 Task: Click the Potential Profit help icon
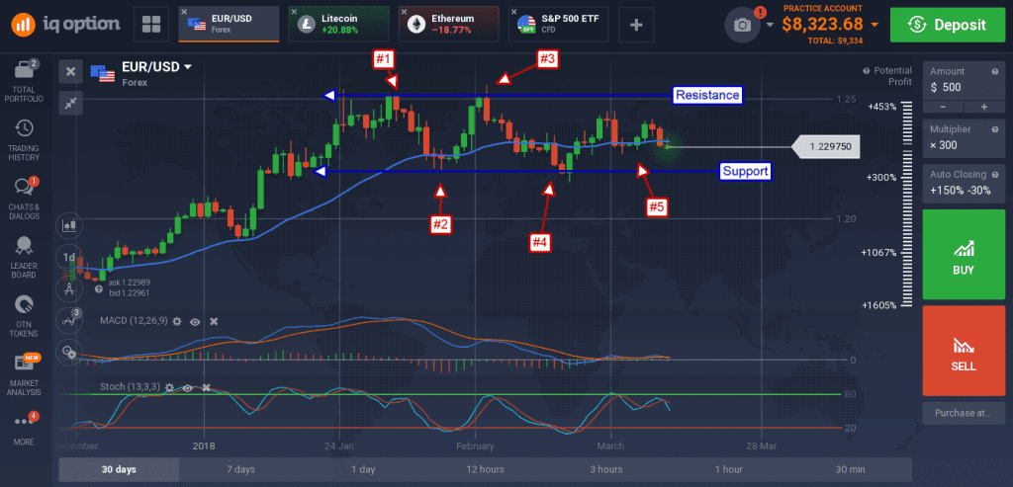tap(867, 70)
